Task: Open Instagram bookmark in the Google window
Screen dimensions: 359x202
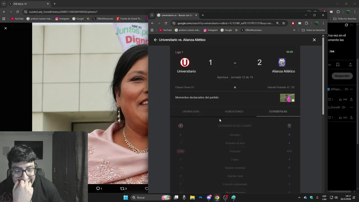Action: [x=211, y=30]
